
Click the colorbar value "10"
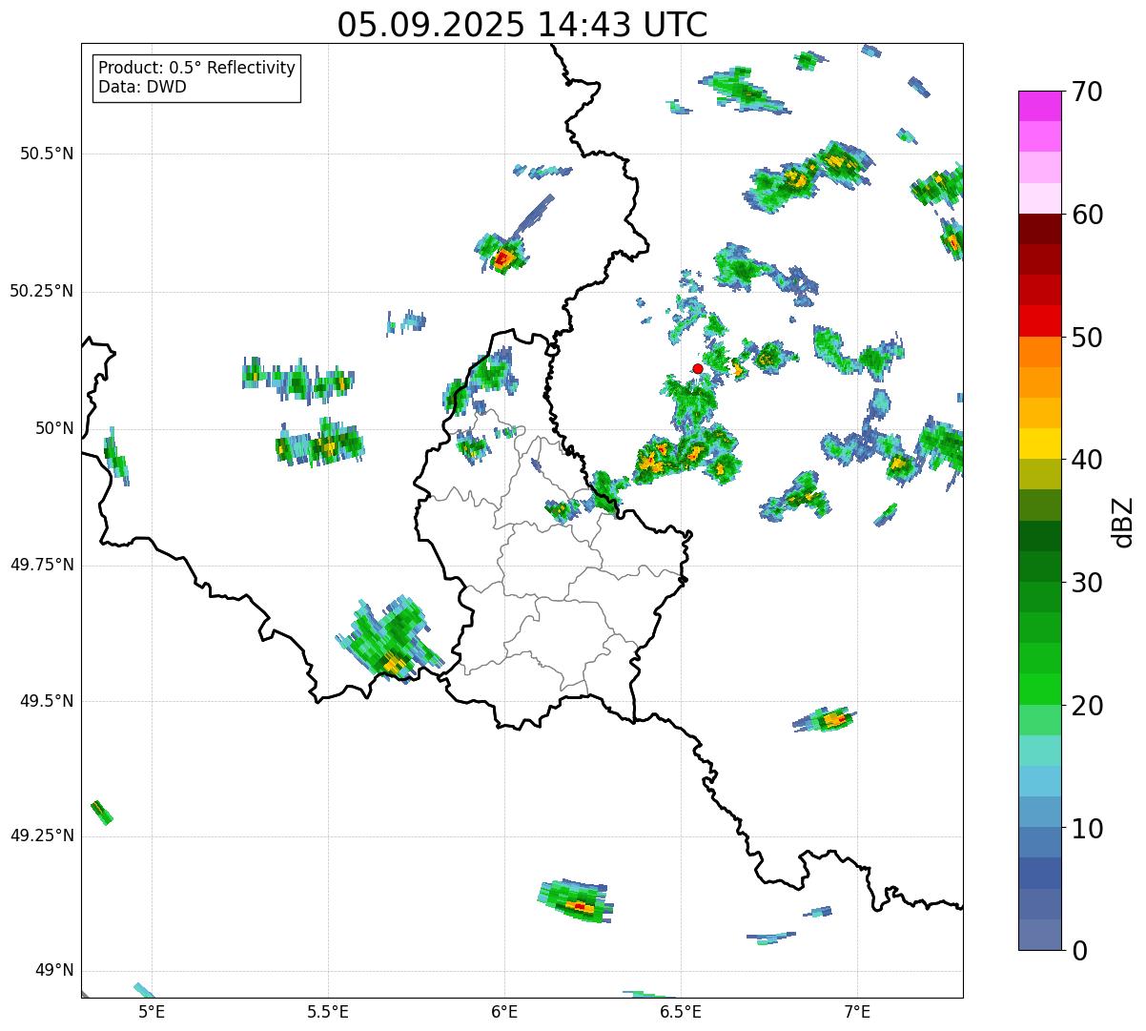coord(1087,829)
